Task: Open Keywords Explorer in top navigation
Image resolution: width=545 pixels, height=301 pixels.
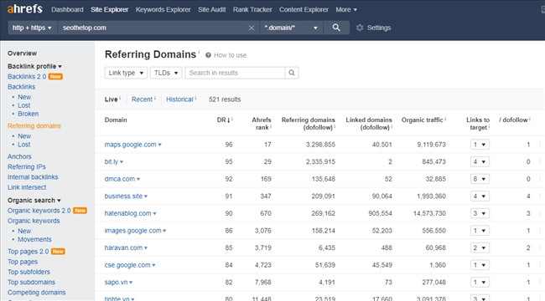Action: coord(163,10)
